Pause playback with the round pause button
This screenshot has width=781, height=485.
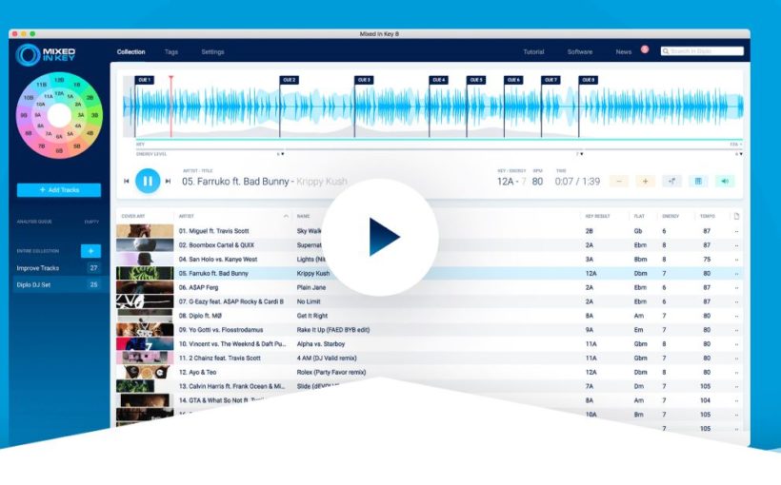[x=148, y=181]
